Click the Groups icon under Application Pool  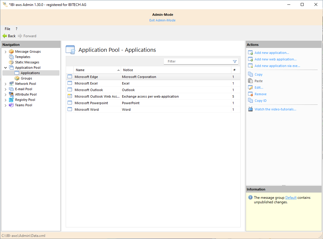17,78
